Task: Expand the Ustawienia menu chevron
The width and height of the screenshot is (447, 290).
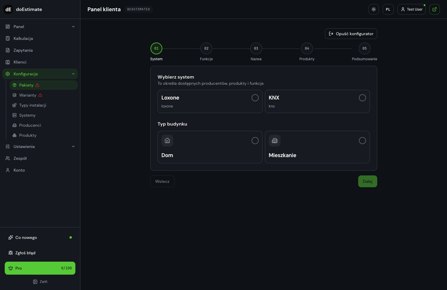Action: pos(73,146)
